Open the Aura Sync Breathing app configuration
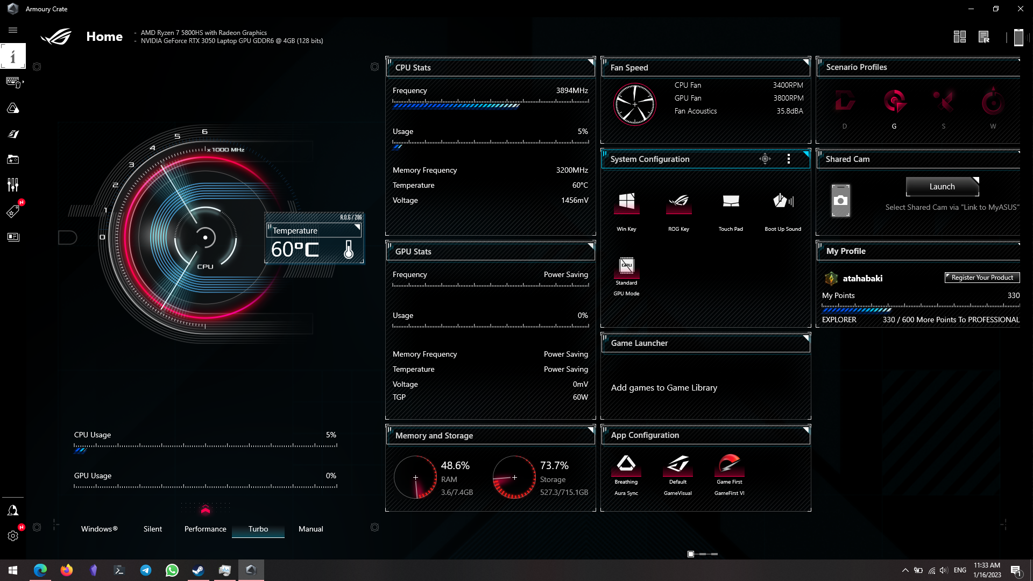This screenshot has height=581, width=1033. pyautogui.click(x=626, y=465)
